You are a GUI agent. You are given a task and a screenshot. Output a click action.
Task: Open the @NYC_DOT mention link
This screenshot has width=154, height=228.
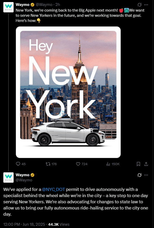click(53, 190)
